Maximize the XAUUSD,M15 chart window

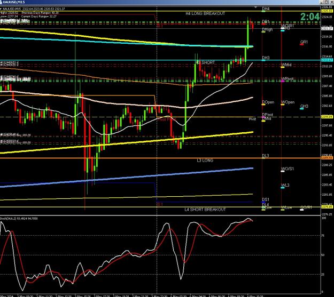click(x=327, y=2)
